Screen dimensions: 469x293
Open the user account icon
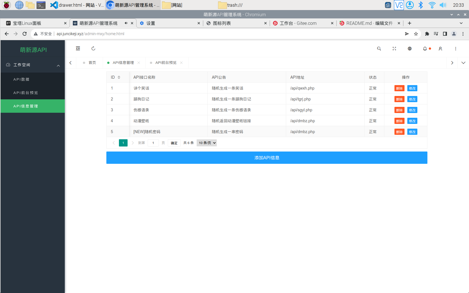tap(440, 49)
